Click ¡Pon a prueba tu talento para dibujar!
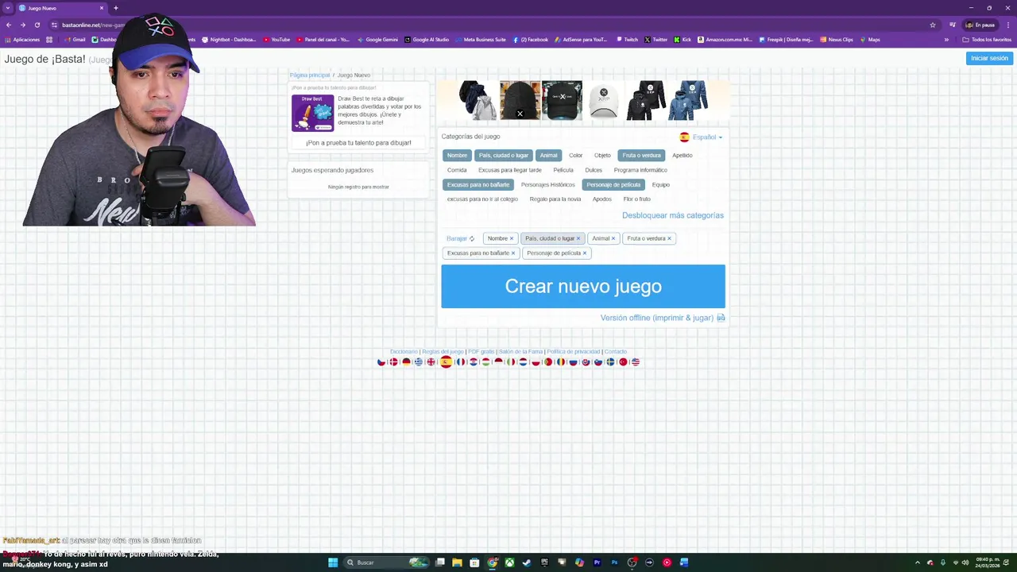This screenshot has height=572, width=1017. point(358,143)
